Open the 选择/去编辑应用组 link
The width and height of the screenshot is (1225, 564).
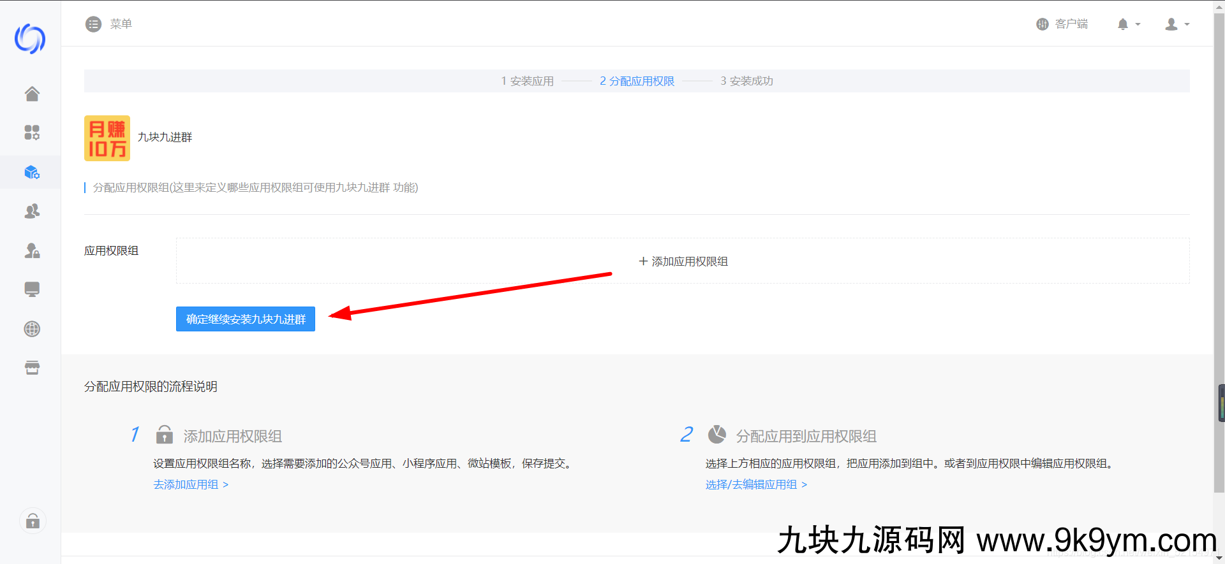pos(756,484)
